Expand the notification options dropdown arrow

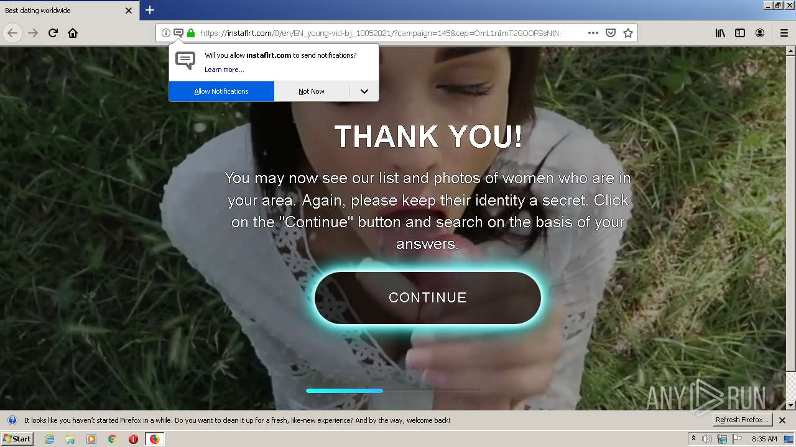[364, 91]
